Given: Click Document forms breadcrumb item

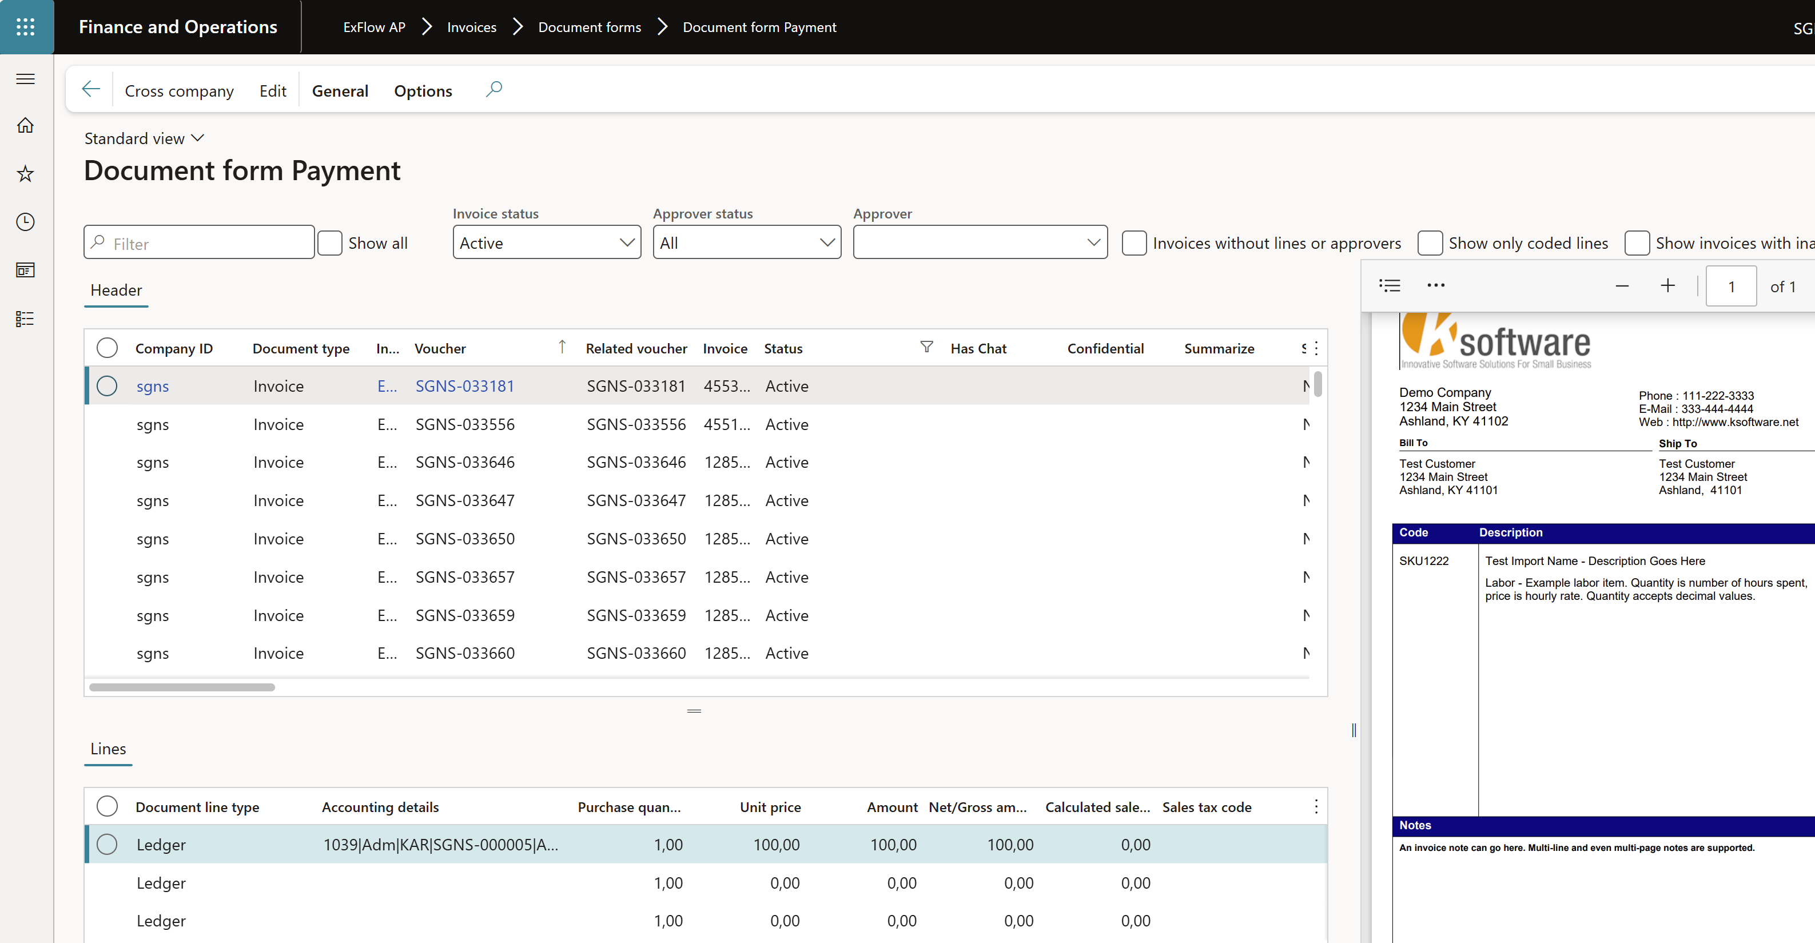Looking at the screenshot, I should [590, 27].
